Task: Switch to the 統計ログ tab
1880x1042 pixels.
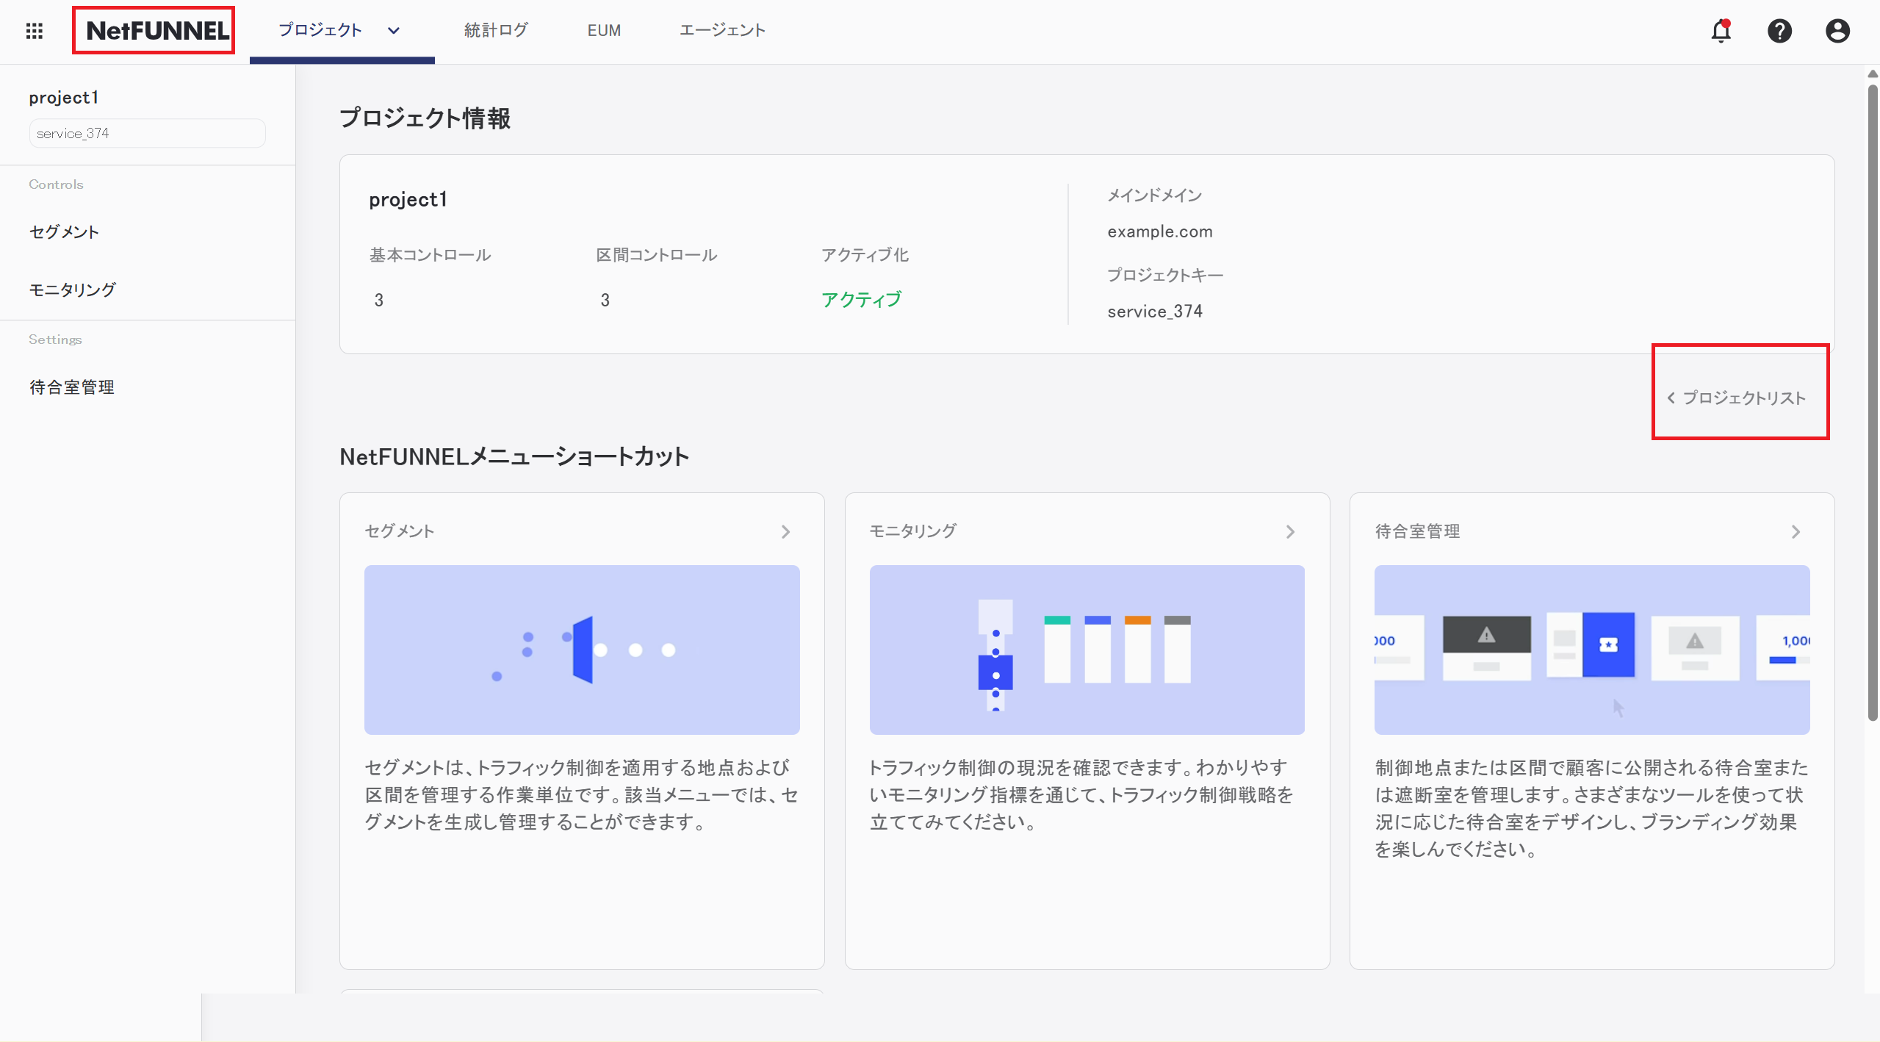Action: tap(496, 30)
